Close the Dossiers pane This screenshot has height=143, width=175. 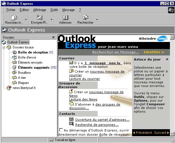pos(53,37)
